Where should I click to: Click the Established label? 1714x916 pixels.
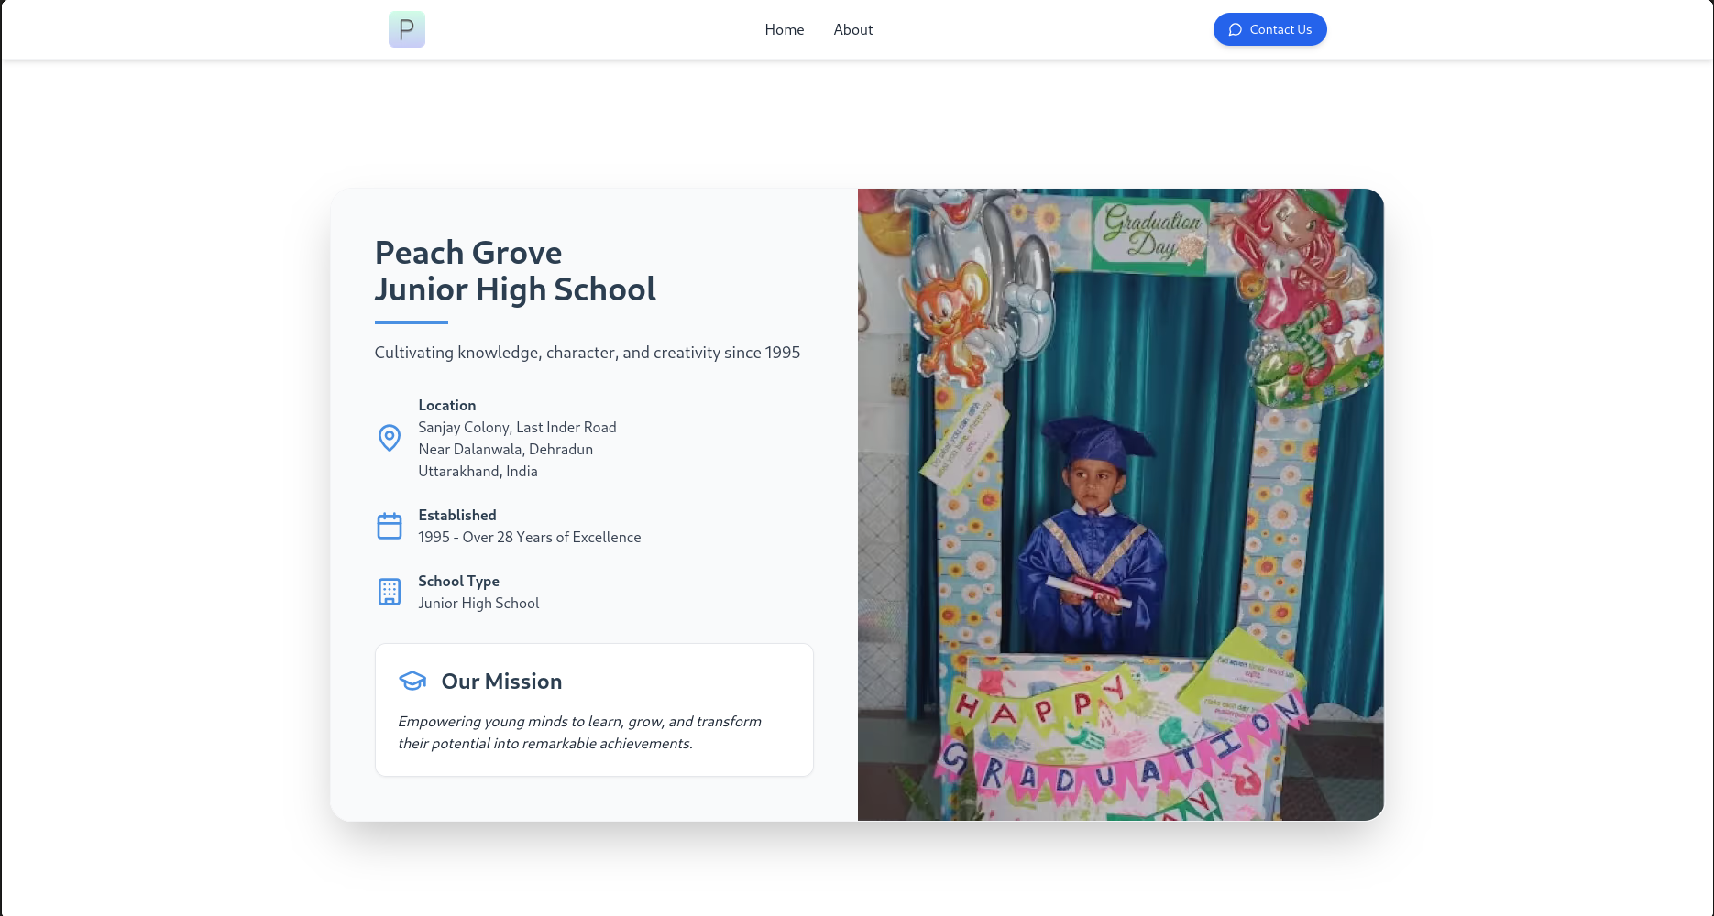457,515
